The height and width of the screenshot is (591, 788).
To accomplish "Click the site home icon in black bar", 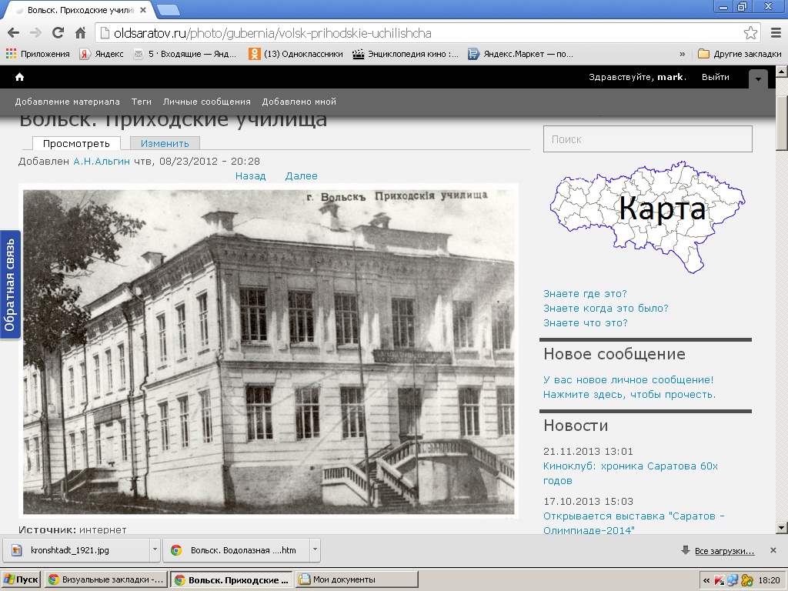I will pos(19,77).
